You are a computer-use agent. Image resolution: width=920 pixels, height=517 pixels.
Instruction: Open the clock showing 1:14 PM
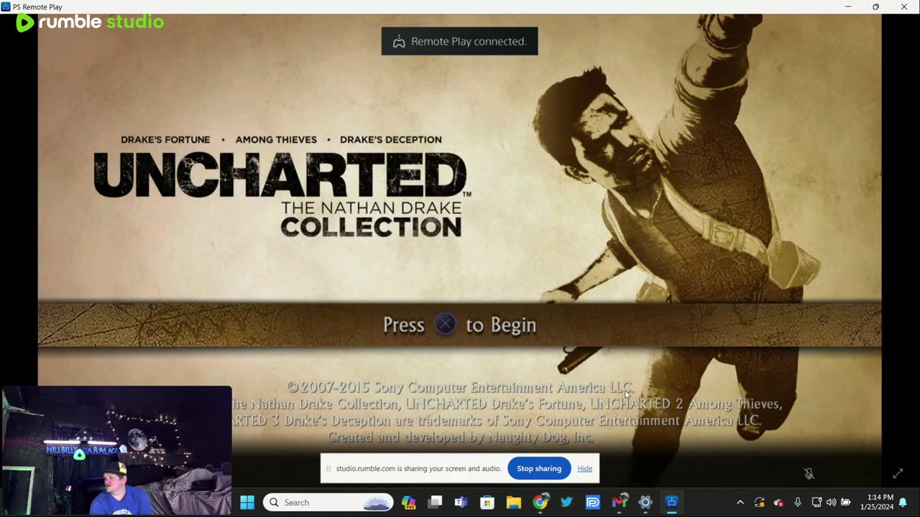click(x=877, y=503)
